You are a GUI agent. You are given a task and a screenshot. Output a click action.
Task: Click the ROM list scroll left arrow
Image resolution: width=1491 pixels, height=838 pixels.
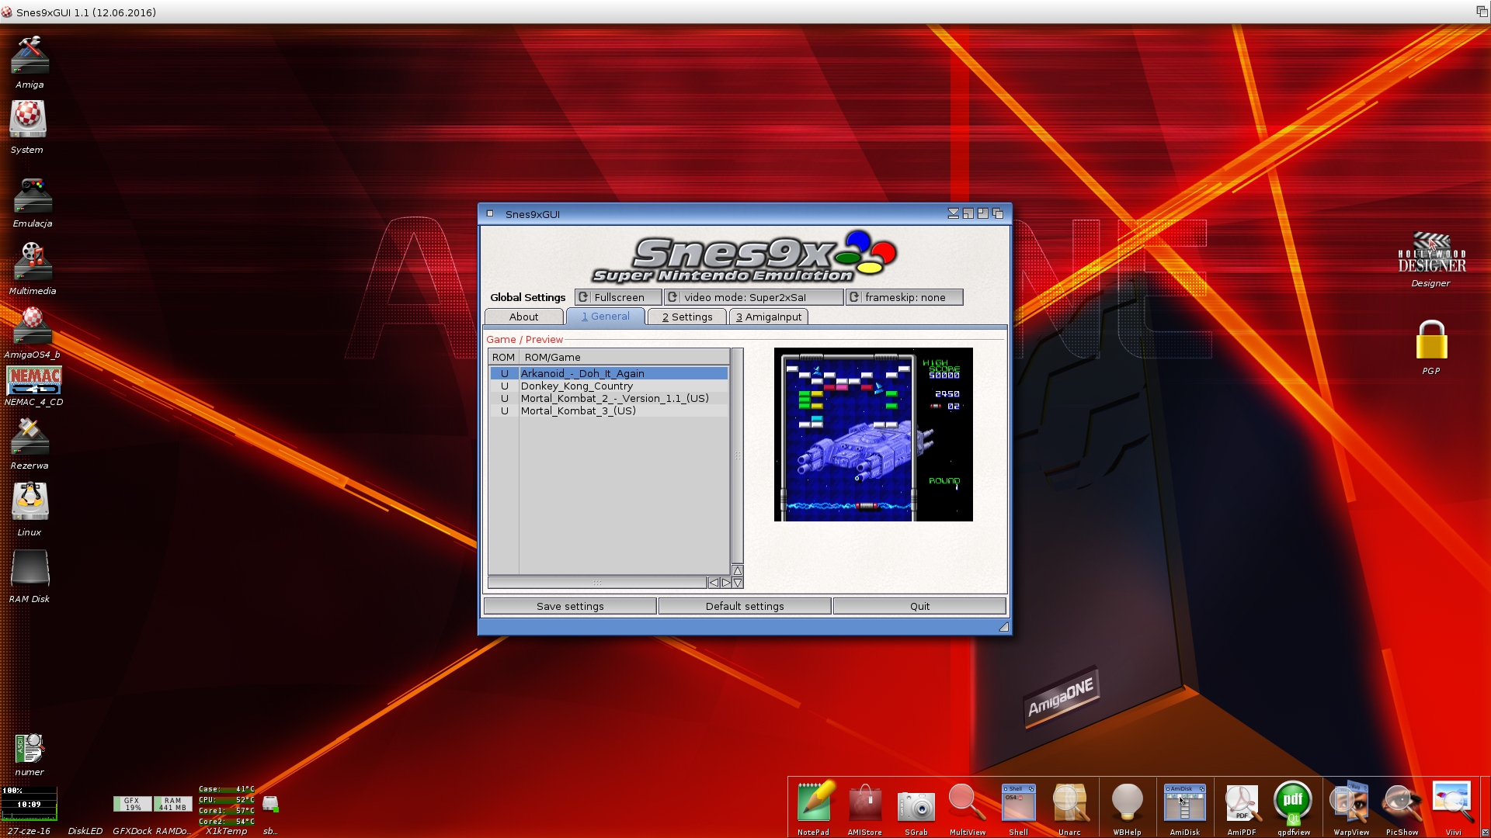click(714, 583)
